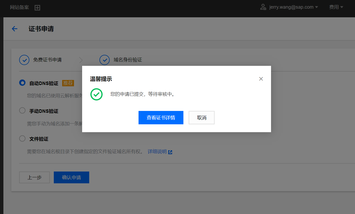Select 自动DNS验证 radio button
The width and height of the screenshot is (355, 214).
pos(22,83)
